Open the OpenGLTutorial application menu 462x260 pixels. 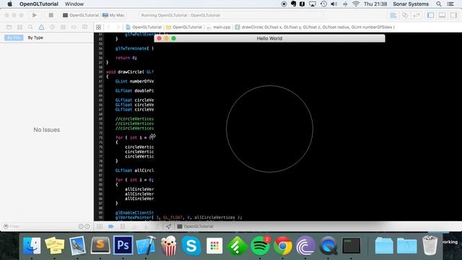coord(39,4)
